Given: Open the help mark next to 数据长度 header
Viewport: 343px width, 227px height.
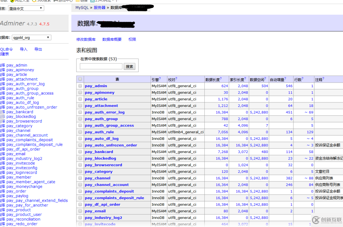Looking at the screenshot, I should 221,78.
